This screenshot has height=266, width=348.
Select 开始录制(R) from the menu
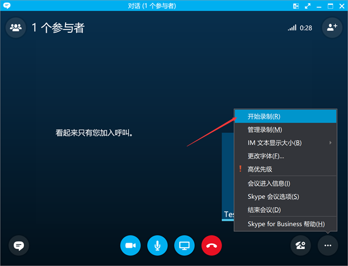point(264,116)
